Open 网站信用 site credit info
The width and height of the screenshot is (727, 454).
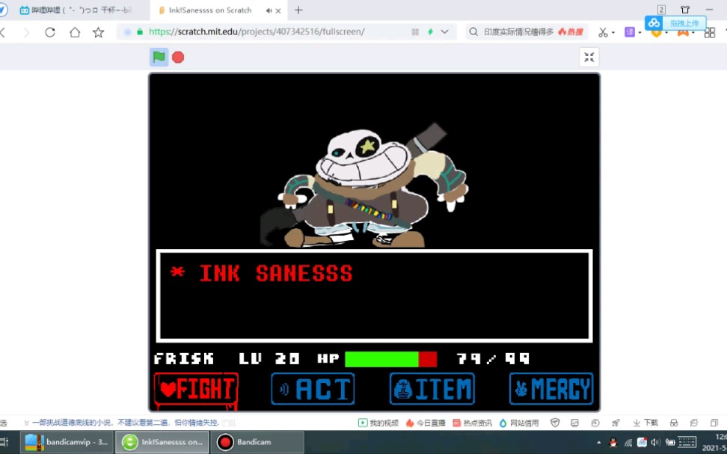519,423
